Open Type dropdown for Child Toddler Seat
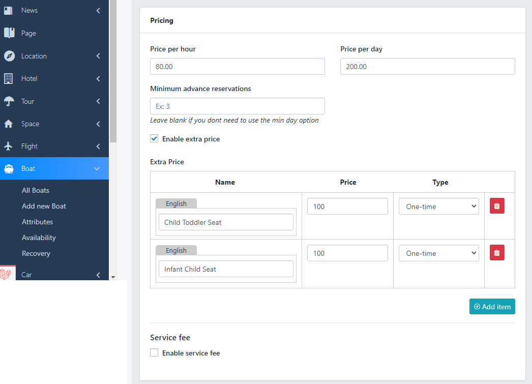Image resolution: width=532 pixels, height=384 pixels. 438,206
